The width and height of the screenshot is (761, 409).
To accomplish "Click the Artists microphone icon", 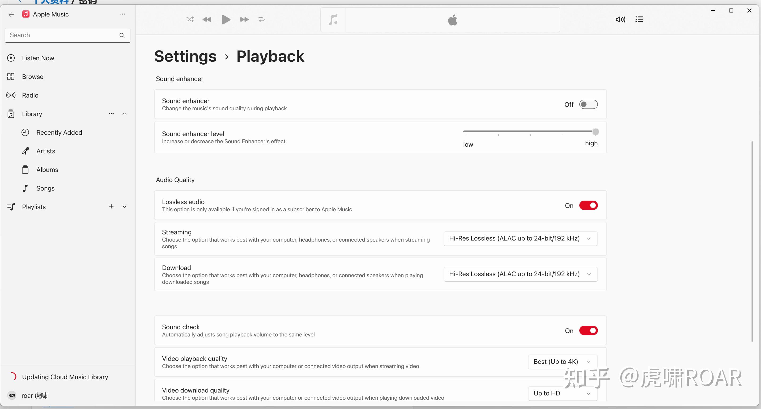I will click(25, 151).
